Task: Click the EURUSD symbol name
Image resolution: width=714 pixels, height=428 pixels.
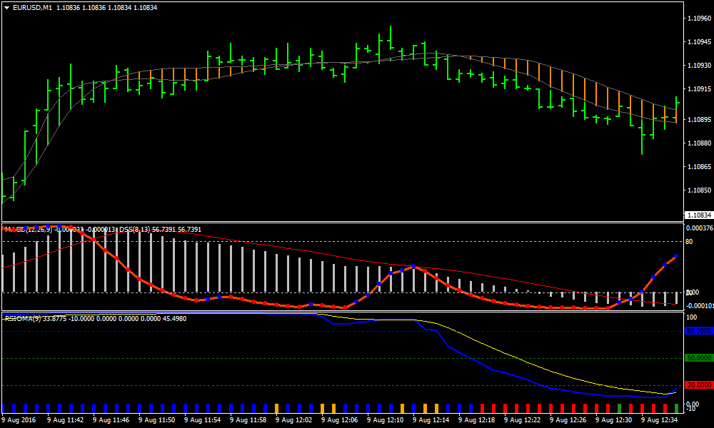Action: pyautogui.click(x=27, y=7)
